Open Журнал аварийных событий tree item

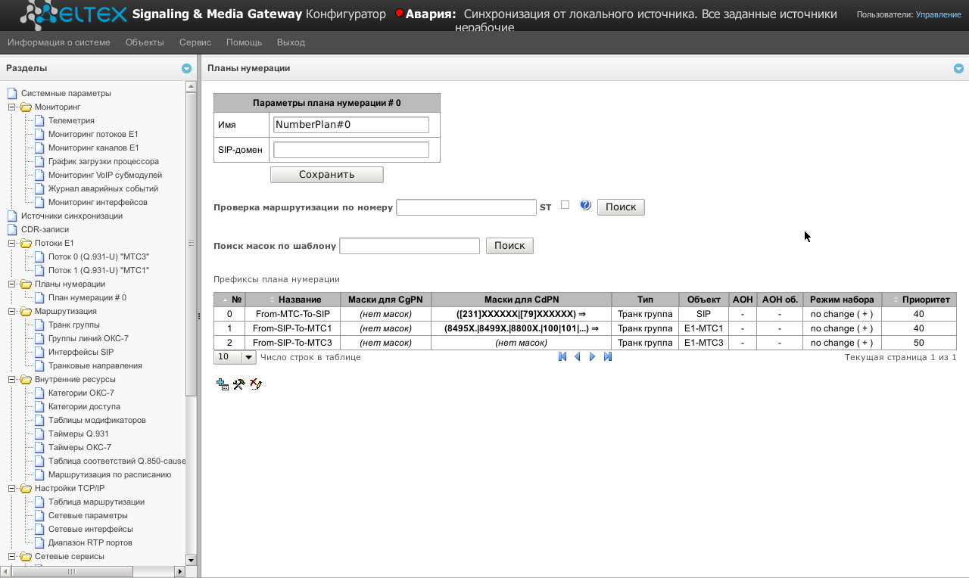tap(103, 188)
